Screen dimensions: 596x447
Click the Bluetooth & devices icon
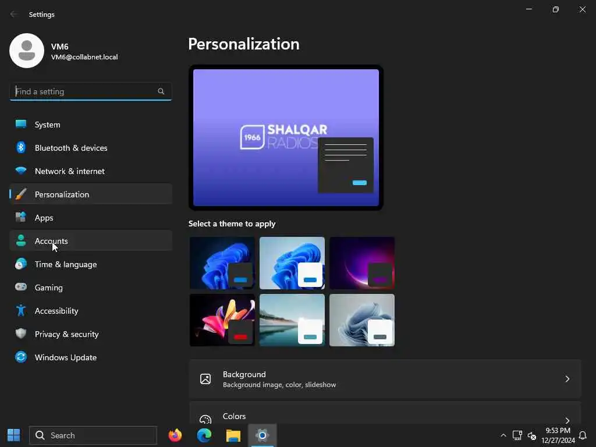21,147
